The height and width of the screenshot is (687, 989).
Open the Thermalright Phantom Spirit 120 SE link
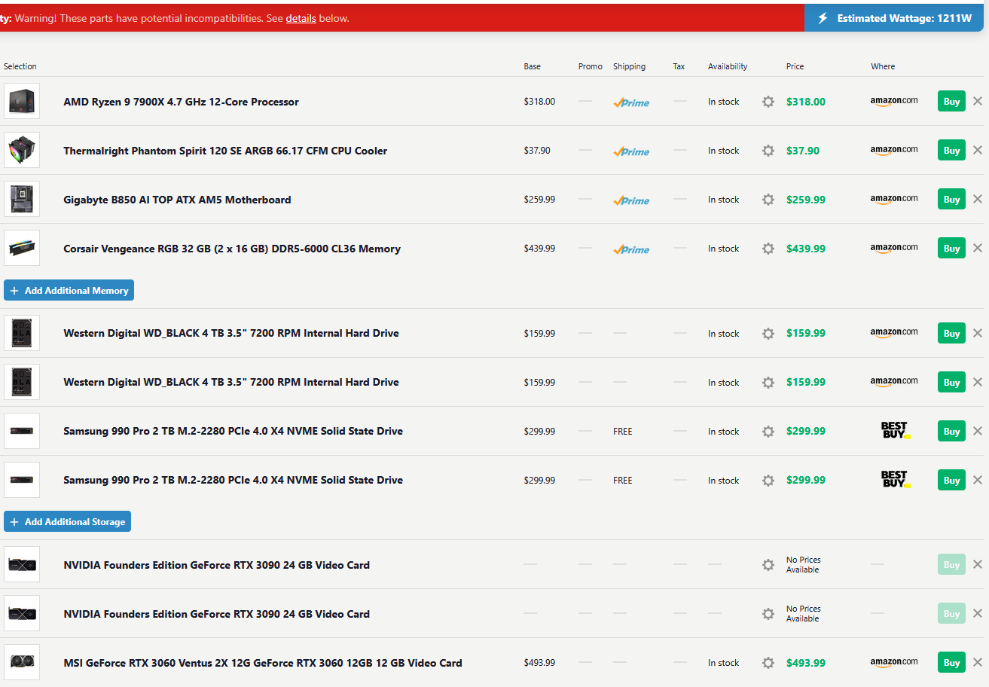pos(225,151)
